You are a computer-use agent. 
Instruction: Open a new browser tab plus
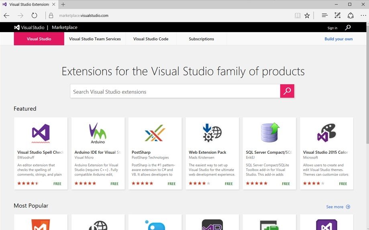click(63, 4)
